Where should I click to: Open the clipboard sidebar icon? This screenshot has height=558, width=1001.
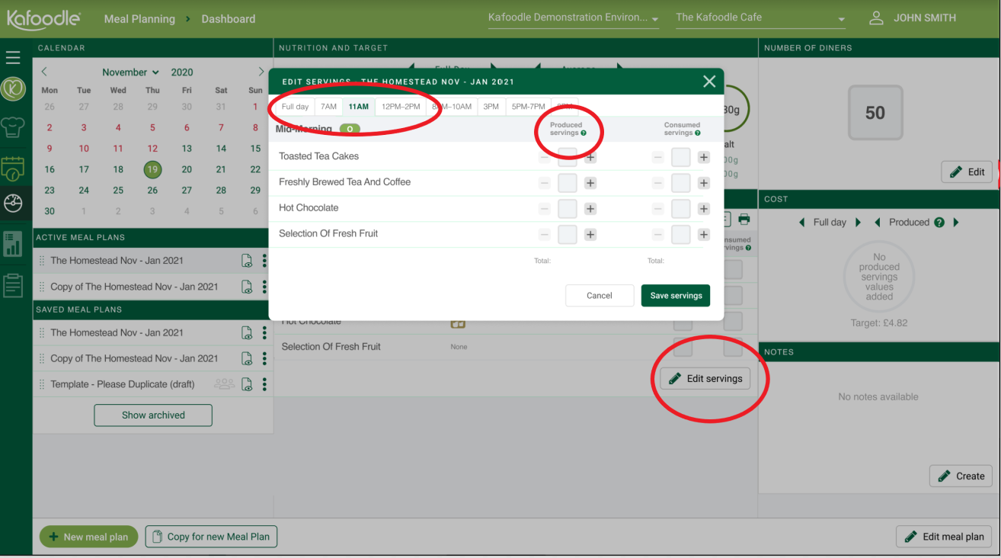[x=13, y=284]
